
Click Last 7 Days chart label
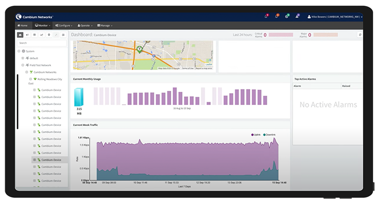tap(184, 186)
